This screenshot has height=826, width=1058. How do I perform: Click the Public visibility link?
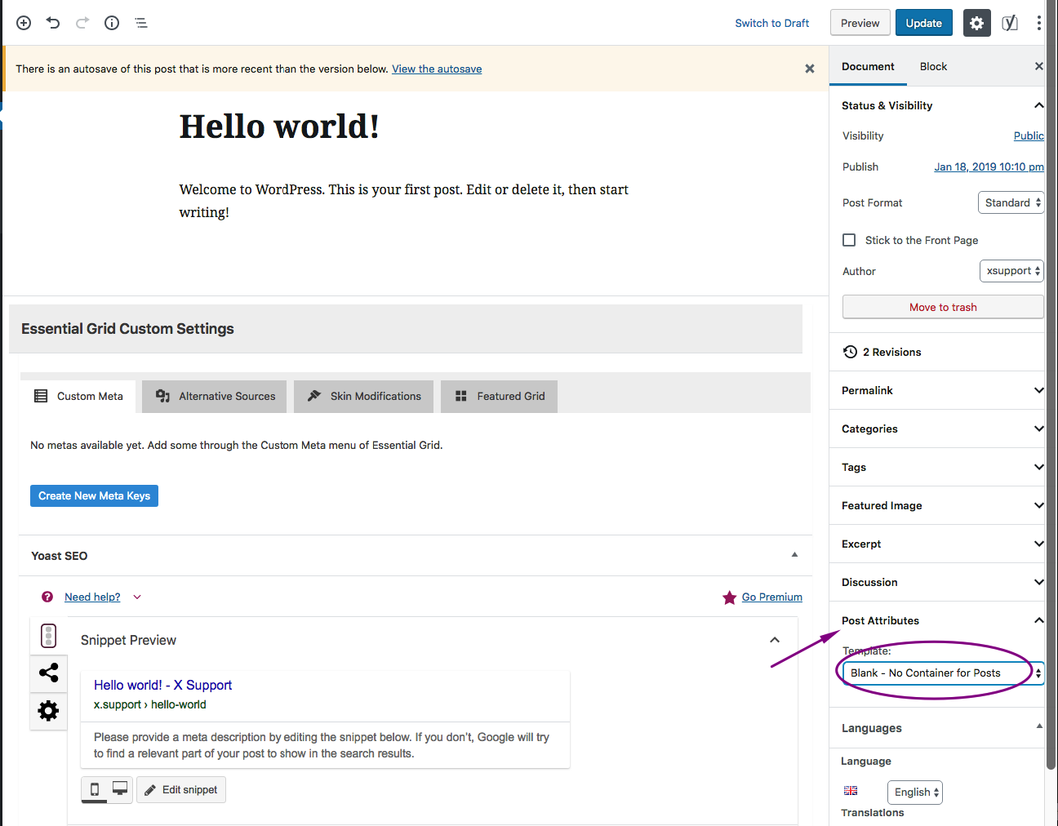pyautogui.click(x=1029, y=135)
